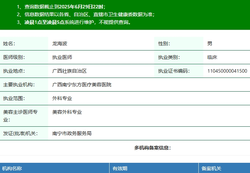Image resolution: width=250 pixels, height=173 pixels.
Task: Click the 执业类别 label
Action: 169,57
